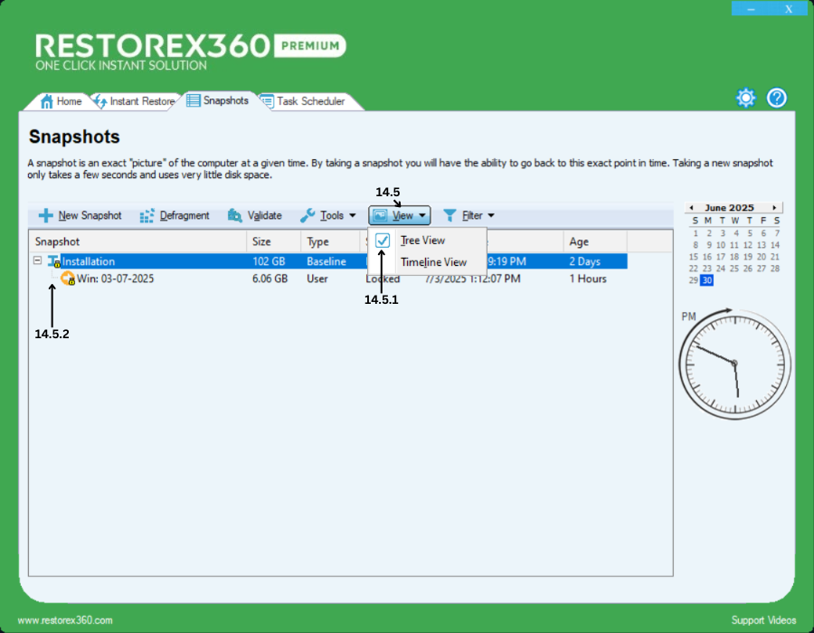
Task: Select the Timeline View option
Action: (x=433, y=262)
